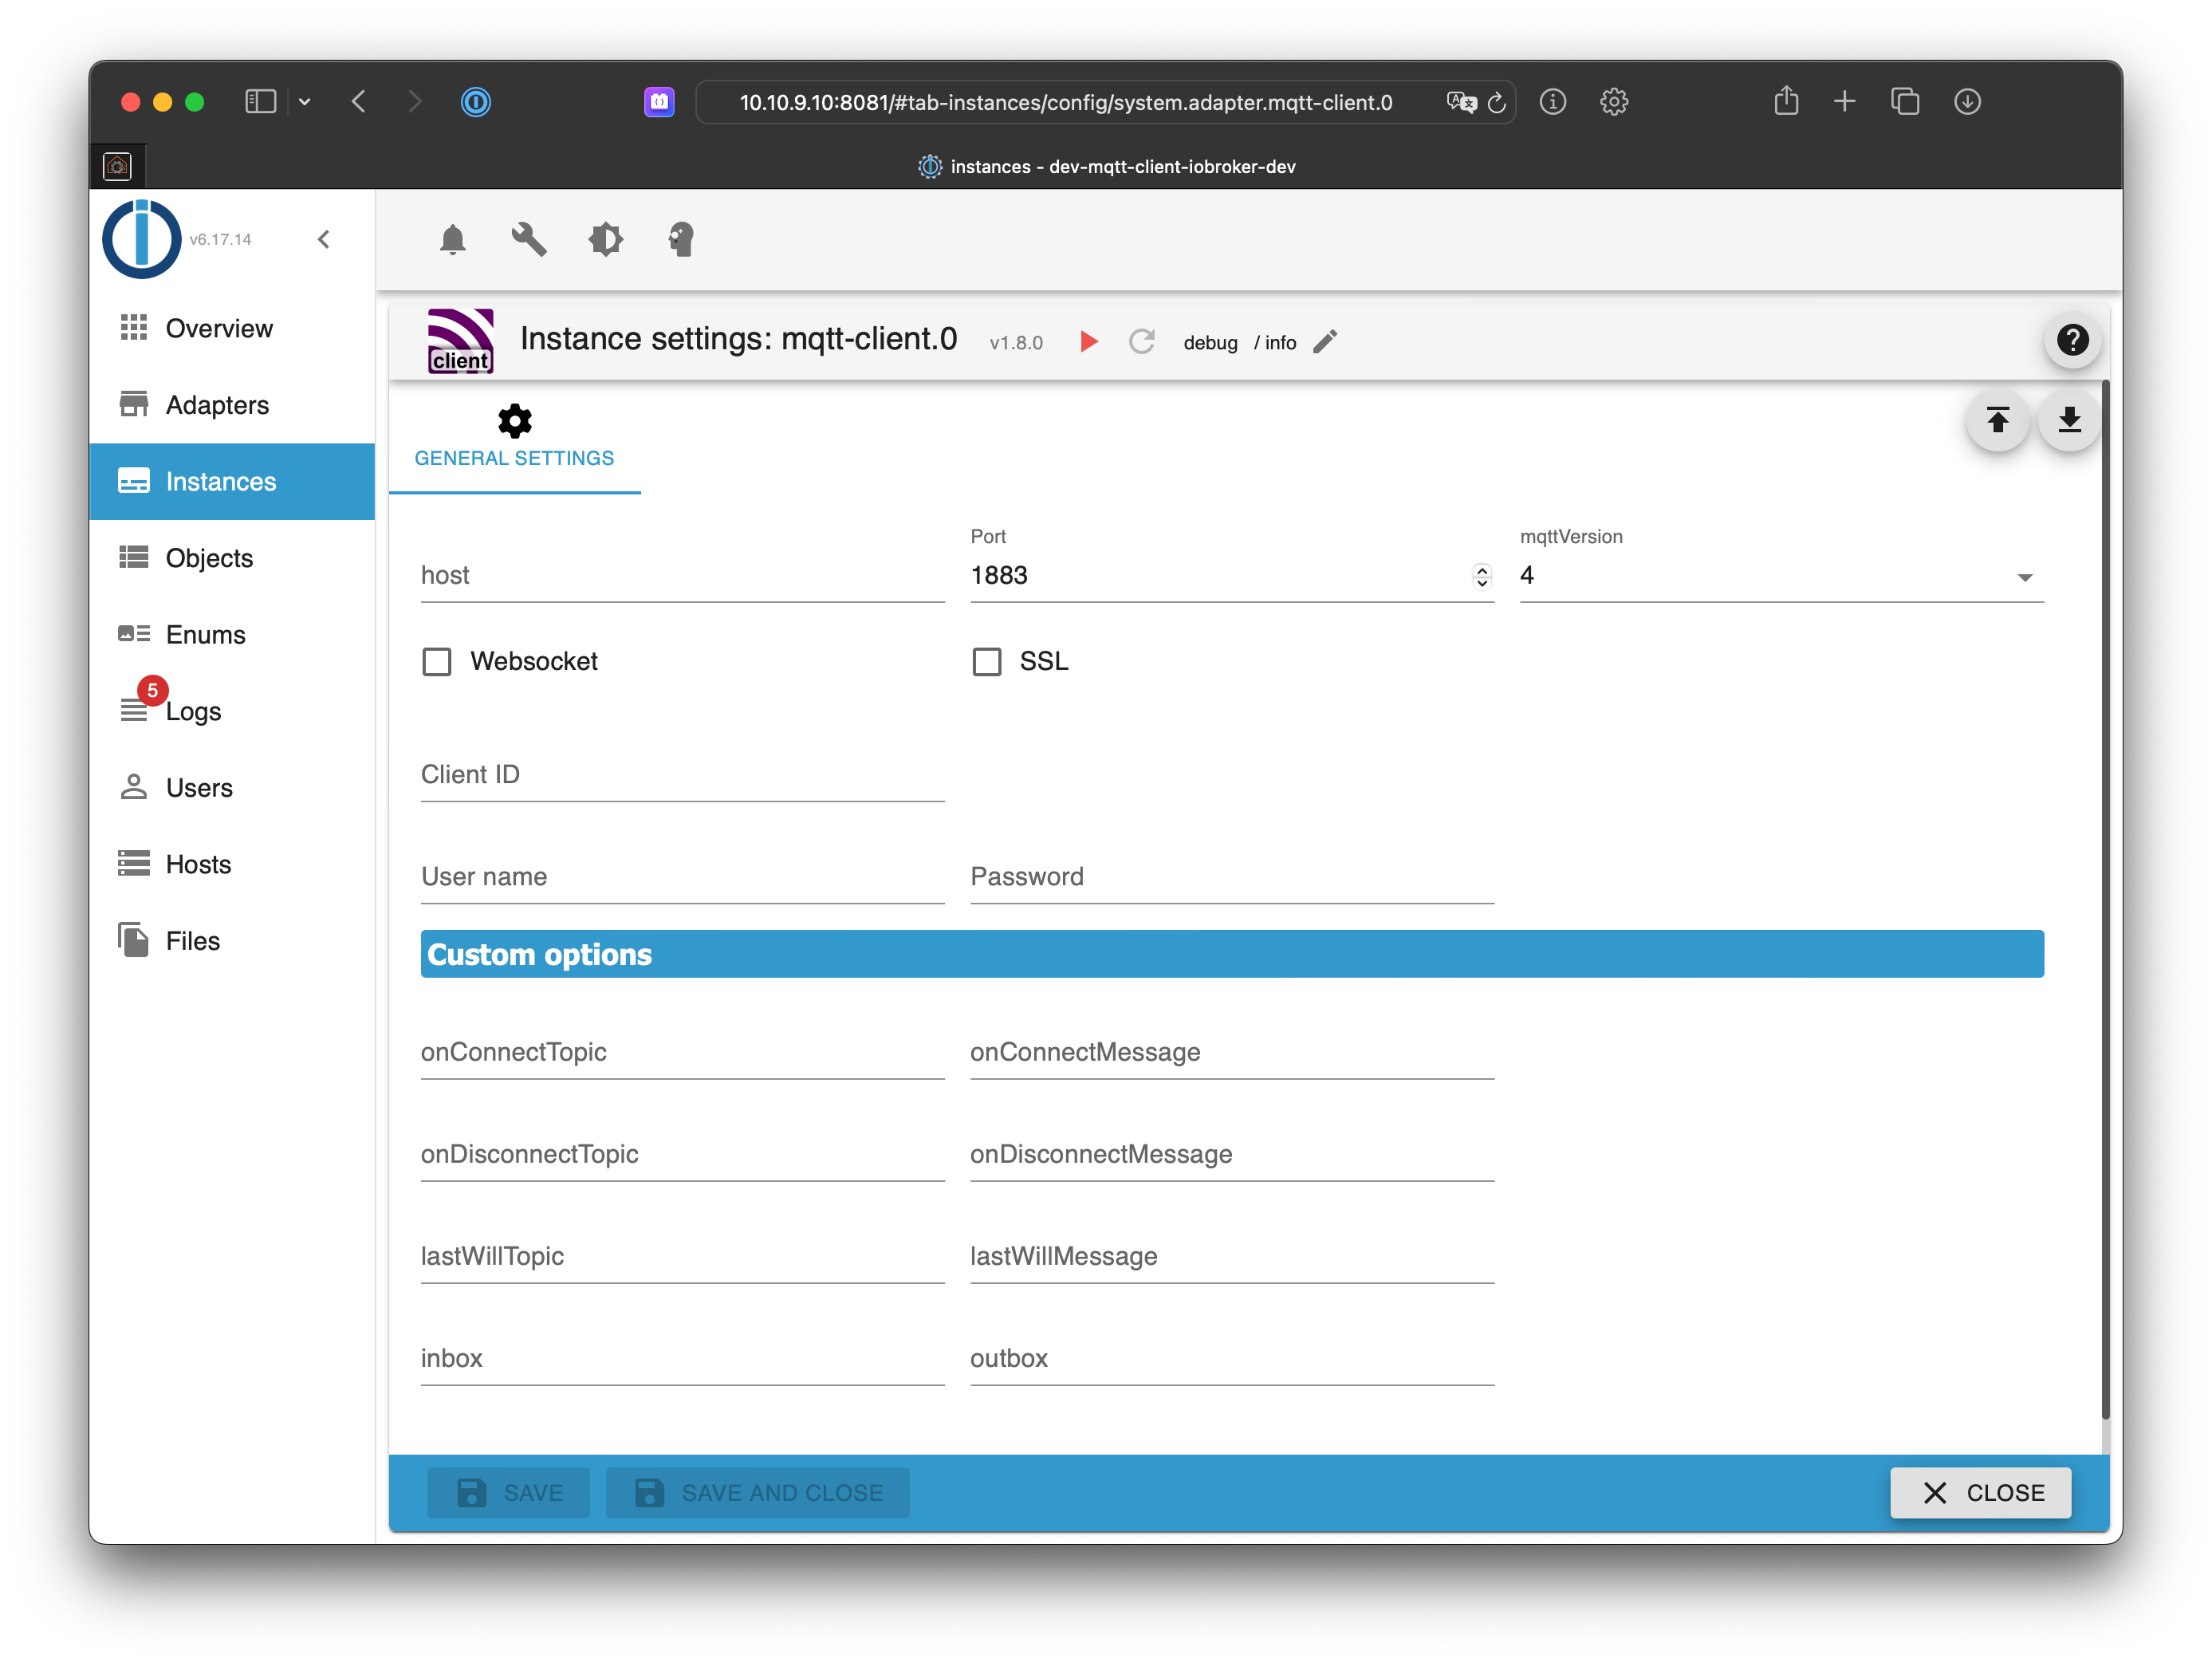Go to the Adapters page
This screenshot has height=1662, width=2212.
click(x=217, y=405)
